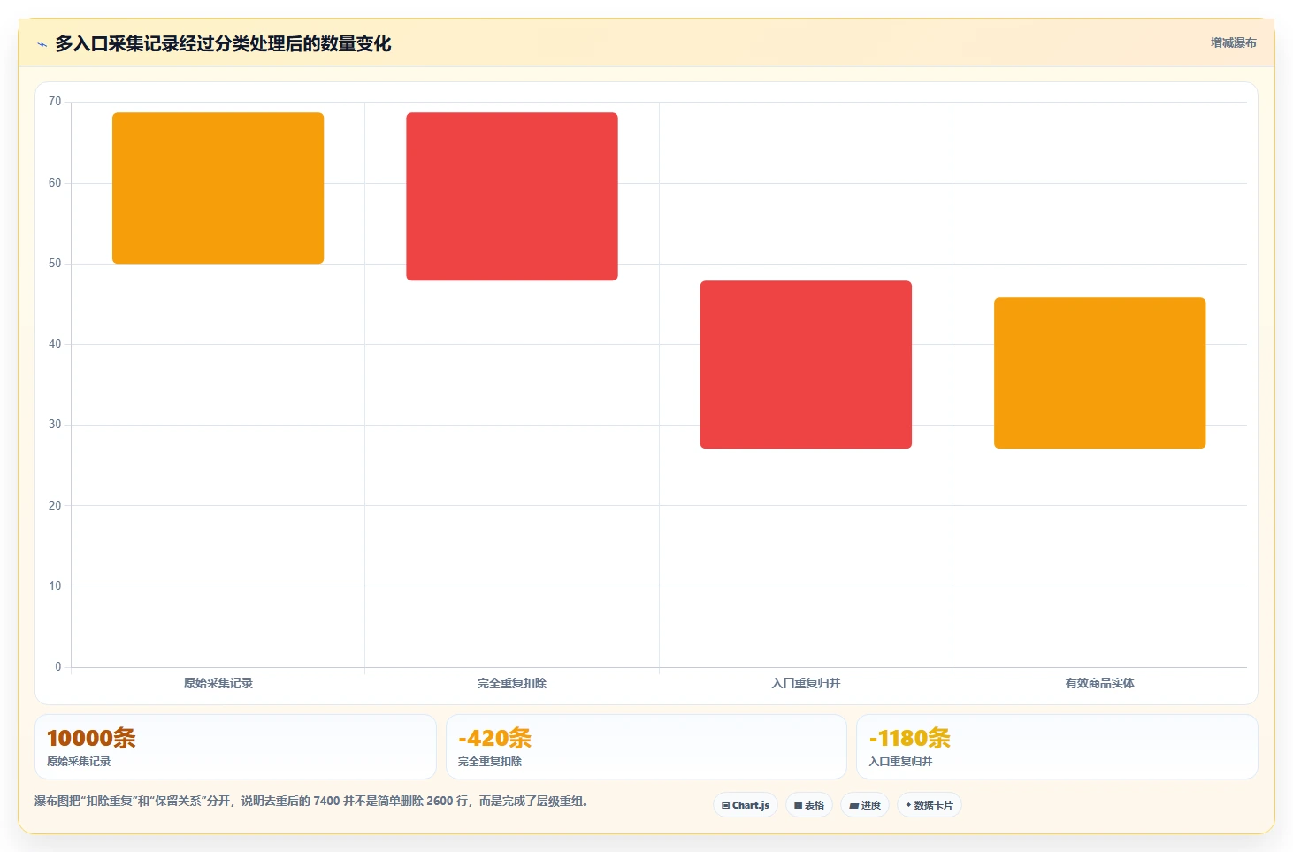
Task: Click the 完全重复扣除 caption under -420条
Action: pyautogui.click(x=490, y=762)
